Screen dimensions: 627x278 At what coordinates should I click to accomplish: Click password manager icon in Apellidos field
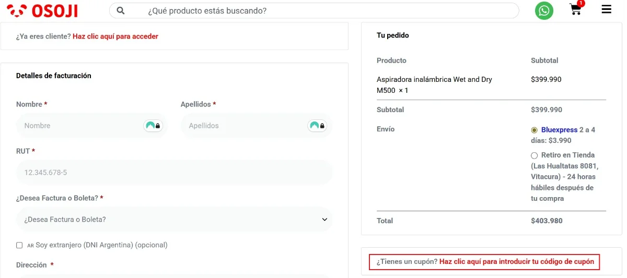(317, 126)
